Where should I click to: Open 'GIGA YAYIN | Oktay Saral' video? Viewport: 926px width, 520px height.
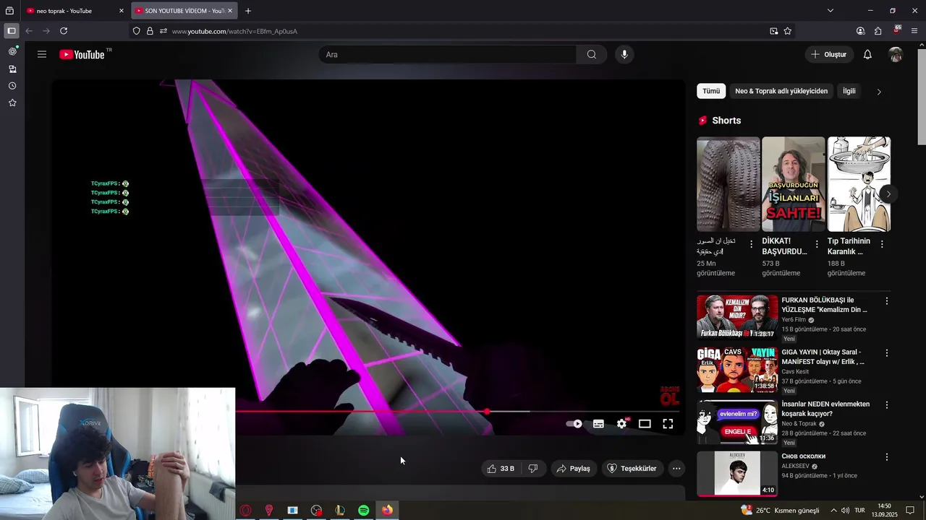tap(823, 357)
